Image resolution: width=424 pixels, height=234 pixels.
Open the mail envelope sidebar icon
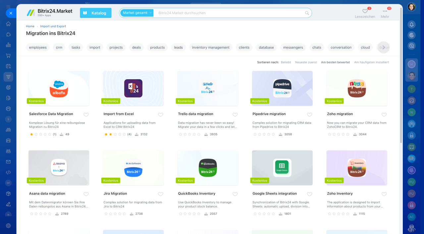(8, 162)
